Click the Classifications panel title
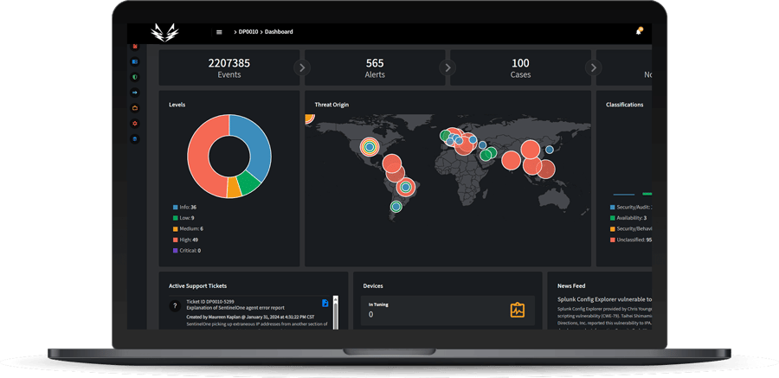This screenshot has width=779, height=378. click(x=624, y=105)
